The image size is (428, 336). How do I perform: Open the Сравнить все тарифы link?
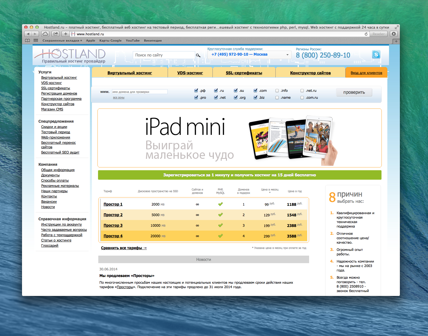point(124,248)
